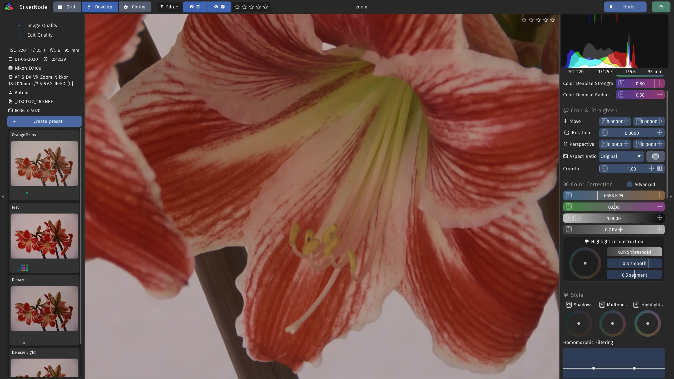
Task: Collapse the right panel arrow
Action: click(x=671, y=196)
